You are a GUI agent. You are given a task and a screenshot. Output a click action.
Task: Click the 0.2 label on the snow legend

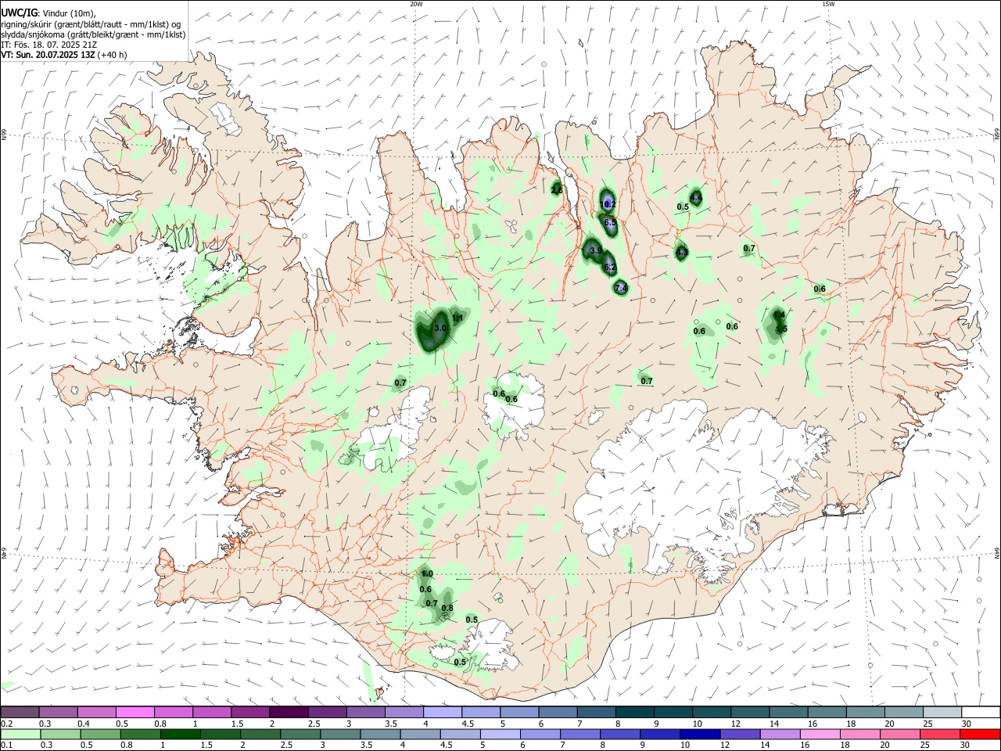click(x=6, y=724)
